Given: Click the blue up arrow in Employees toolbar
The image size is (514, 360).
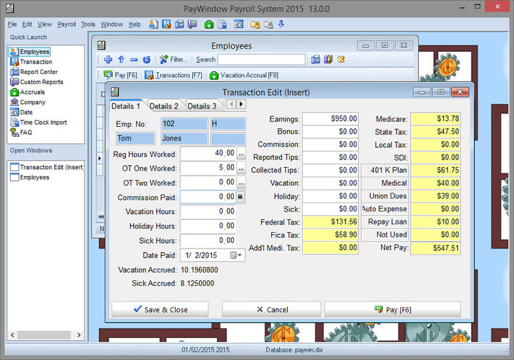Looking at the screenshot, I should 121,59.
